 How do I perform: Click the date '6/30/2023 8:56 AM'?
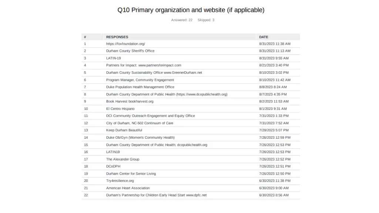point(274,195)
